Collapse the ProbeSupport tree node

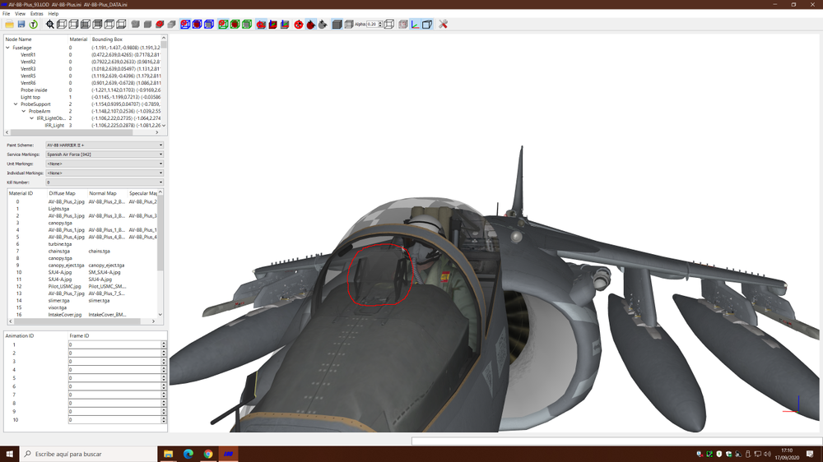[x=16, y=104]
